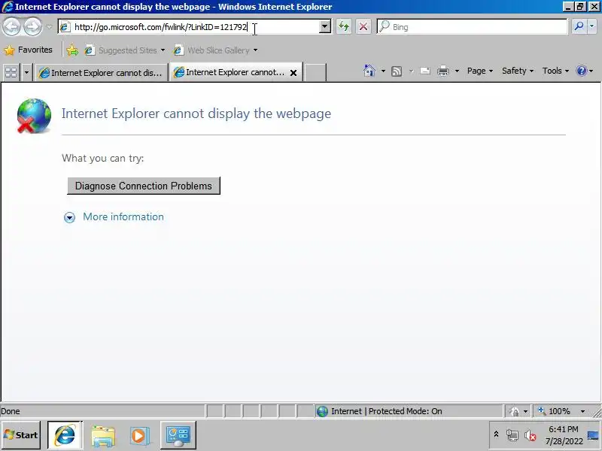The image size is (602, 451).
Task: Click the Stop loading icon
Action: pyautogui.click(x=363, y=27)
